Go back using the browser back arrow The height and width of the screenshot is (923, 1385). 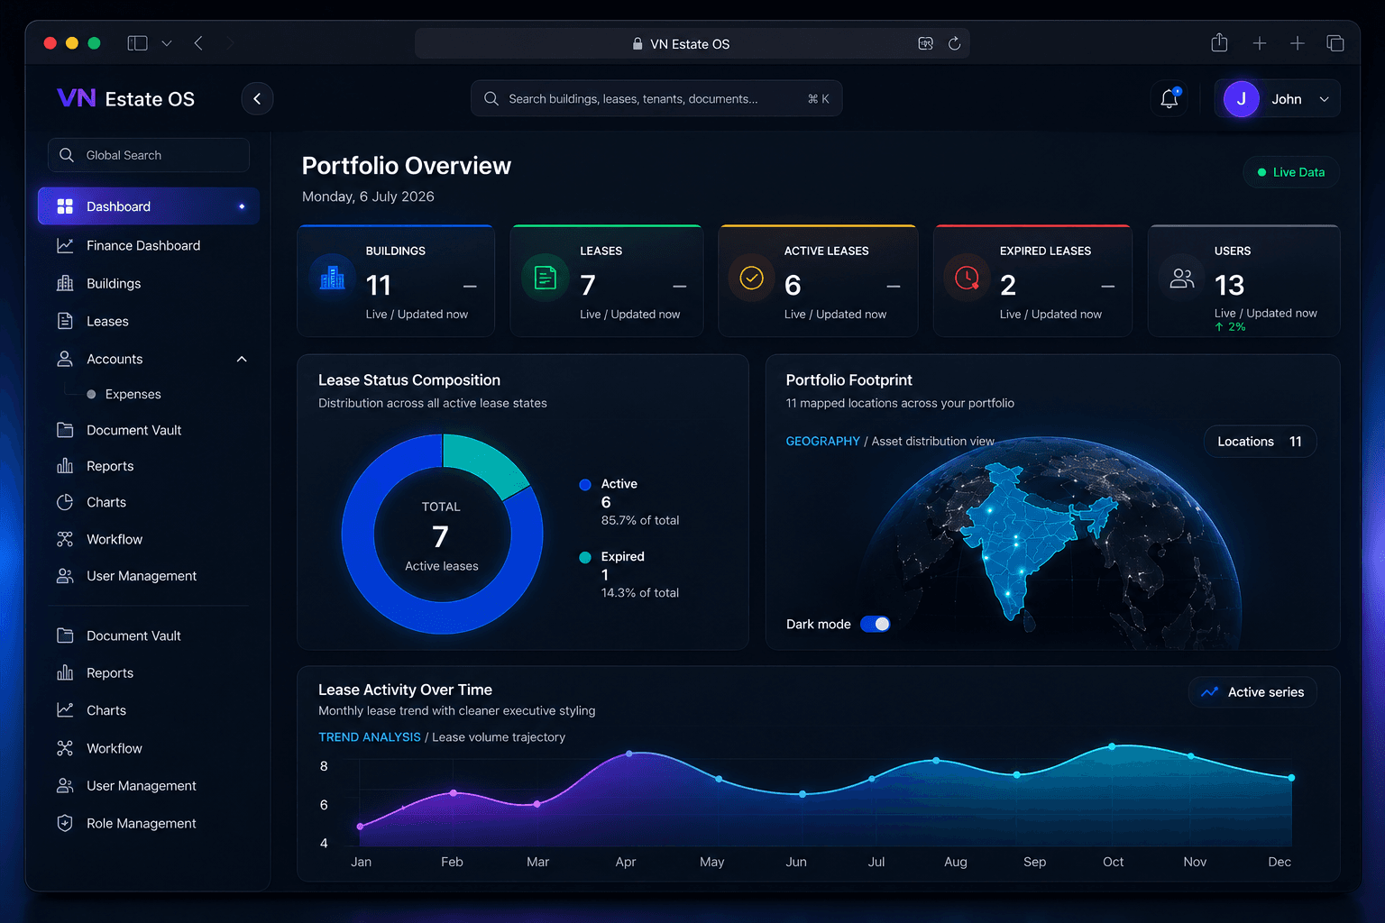[x=198, y=43]
